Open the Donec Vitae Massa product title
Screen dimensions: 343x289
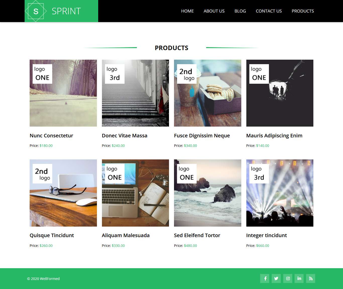pyautogui.click(x=125, y=136)
